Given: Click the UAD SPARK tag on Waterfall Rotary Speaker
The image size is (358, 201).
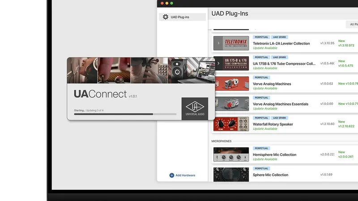Looking at the screenshot, I should point(279,118).
